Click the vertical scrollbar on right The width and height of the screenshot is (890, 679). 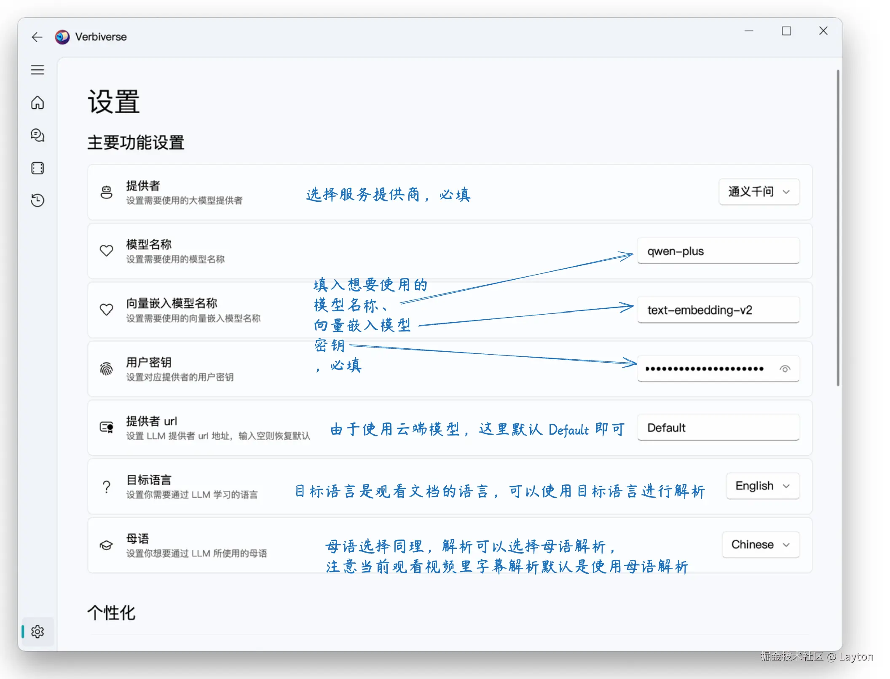(838, 227)
